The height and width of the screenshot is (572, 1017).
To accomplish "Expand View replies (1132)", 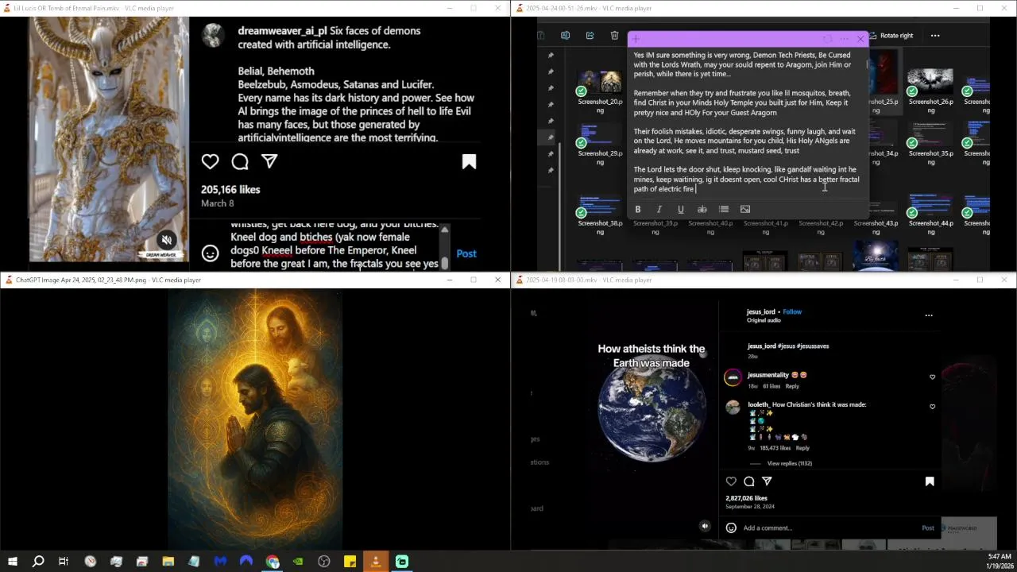I will click(790, 463).
